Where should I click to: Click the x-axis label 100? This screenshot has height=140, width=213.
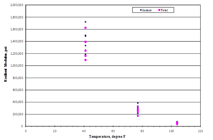coord(171,131)
